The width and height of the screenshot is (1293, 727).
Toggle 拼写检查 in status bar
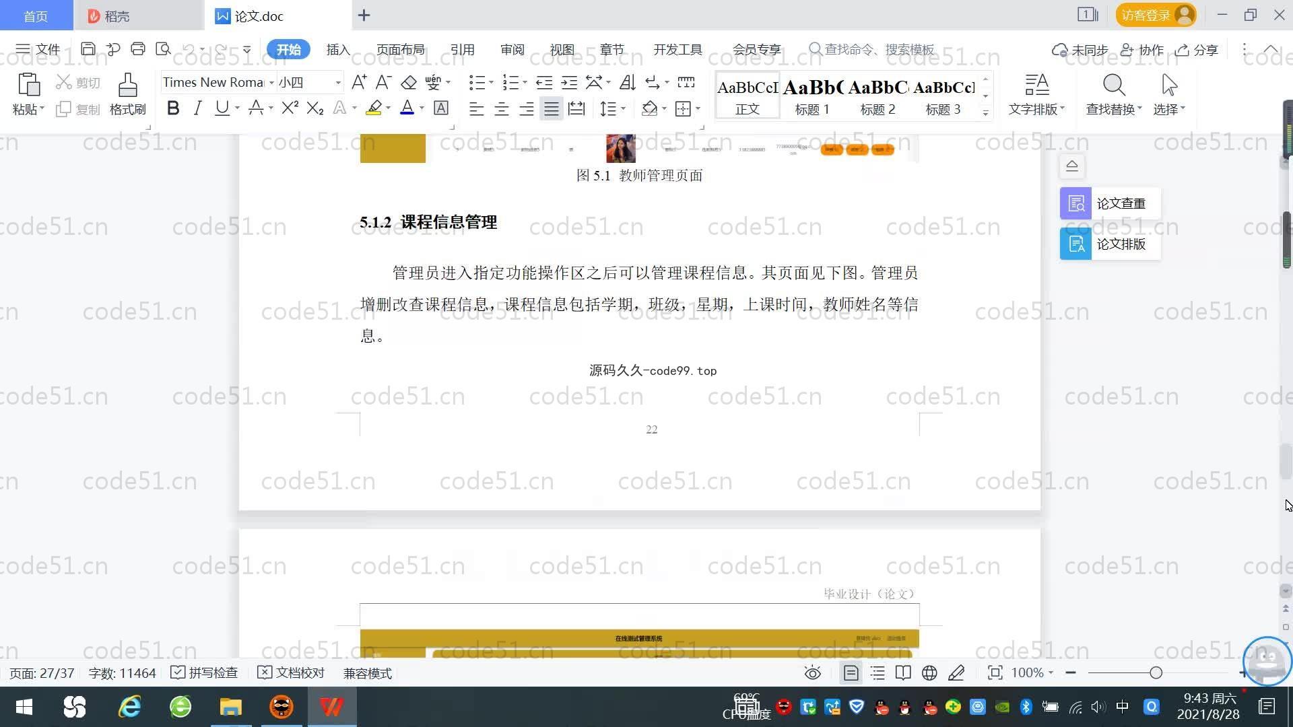click(204, 672)
